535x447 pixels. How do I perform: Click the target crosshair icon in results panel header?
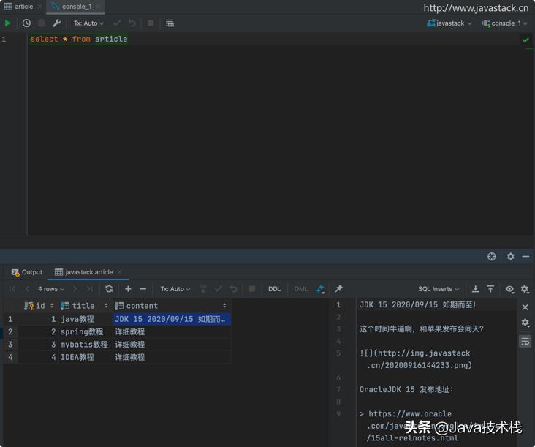[491, 257]
